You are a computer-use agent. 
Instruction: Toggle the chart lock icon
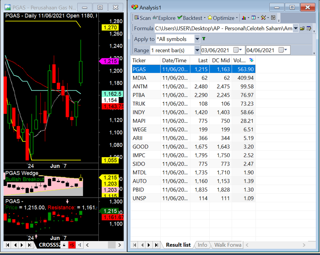coord(64,245)
